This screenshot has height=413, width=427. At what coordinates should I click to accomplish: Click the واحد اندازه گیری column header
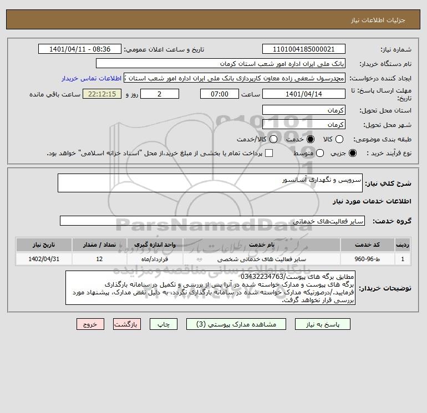pos(155,244)
